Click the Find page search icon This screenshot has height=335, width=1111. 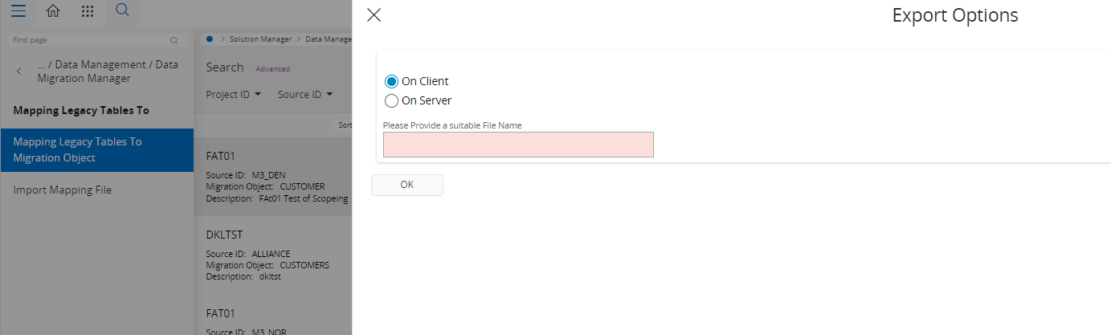(x=174, y=40)
